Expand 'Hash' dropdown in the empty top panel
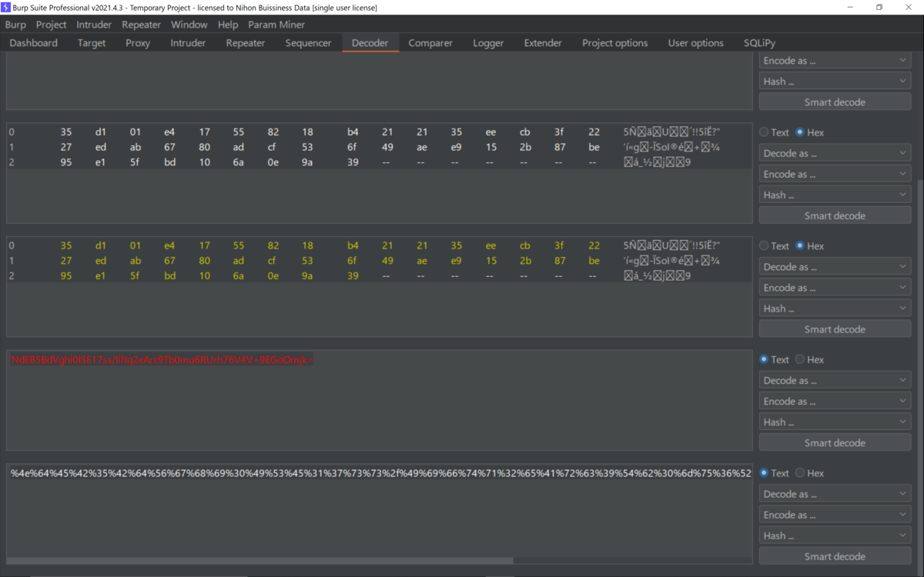The height and width of the screenshot is (577, 924). 835,81
